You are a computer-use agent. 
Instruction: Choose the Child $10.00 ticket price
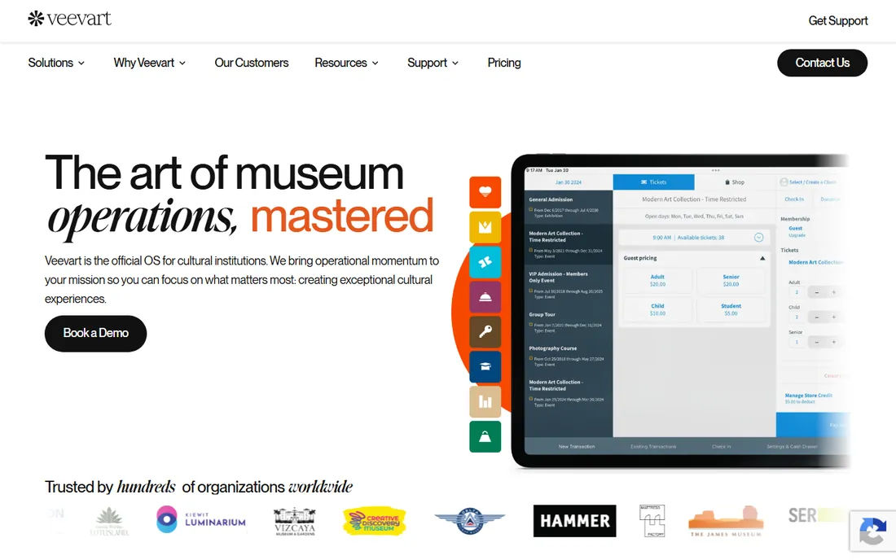pyautogui.click(x=657, y=309)
